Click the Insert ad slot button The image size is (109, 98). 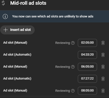pyautogui.click(x=17, y=30)
